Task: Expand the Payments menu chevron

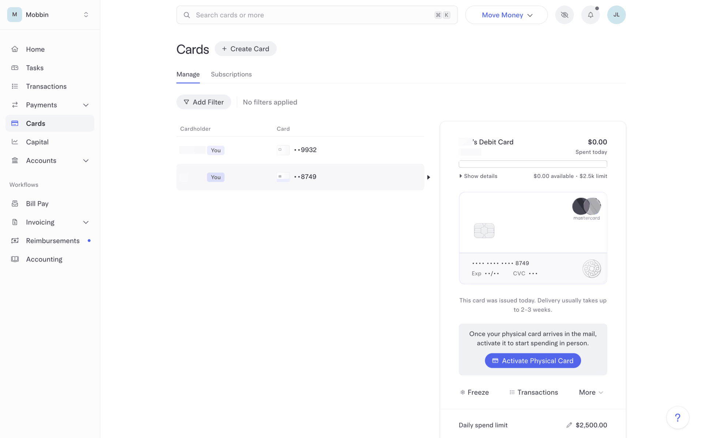Action: pyautogui.click(x=86, y=105)
